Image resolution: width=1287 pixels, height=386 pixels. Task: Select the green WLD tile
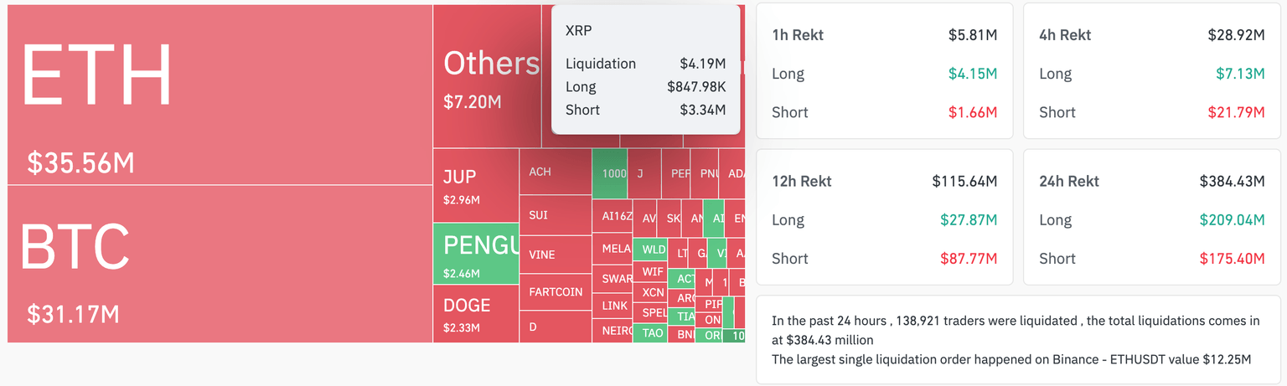pos(652,250)
